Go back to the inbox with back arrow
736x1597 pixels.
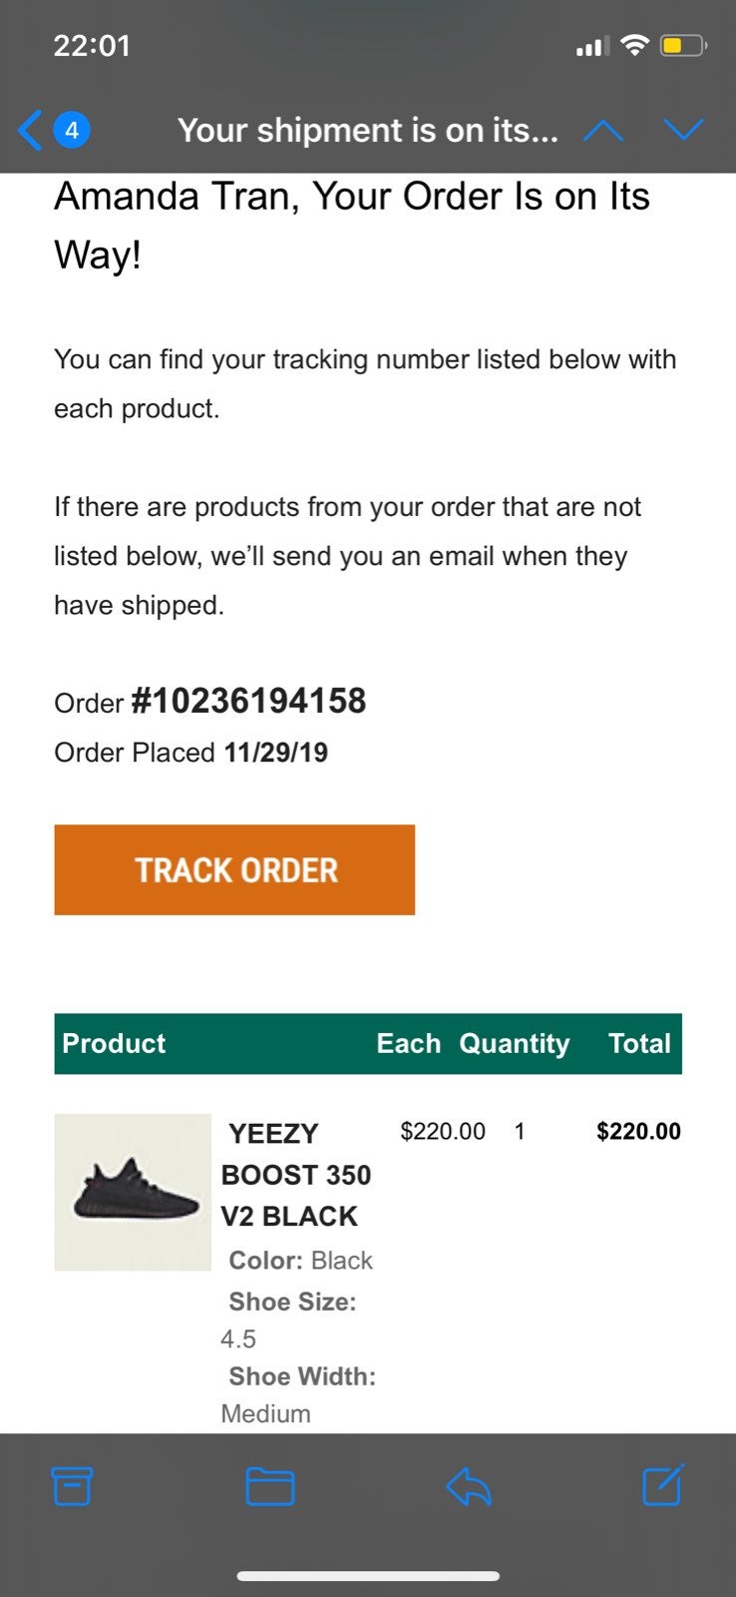tap(30, 131)
